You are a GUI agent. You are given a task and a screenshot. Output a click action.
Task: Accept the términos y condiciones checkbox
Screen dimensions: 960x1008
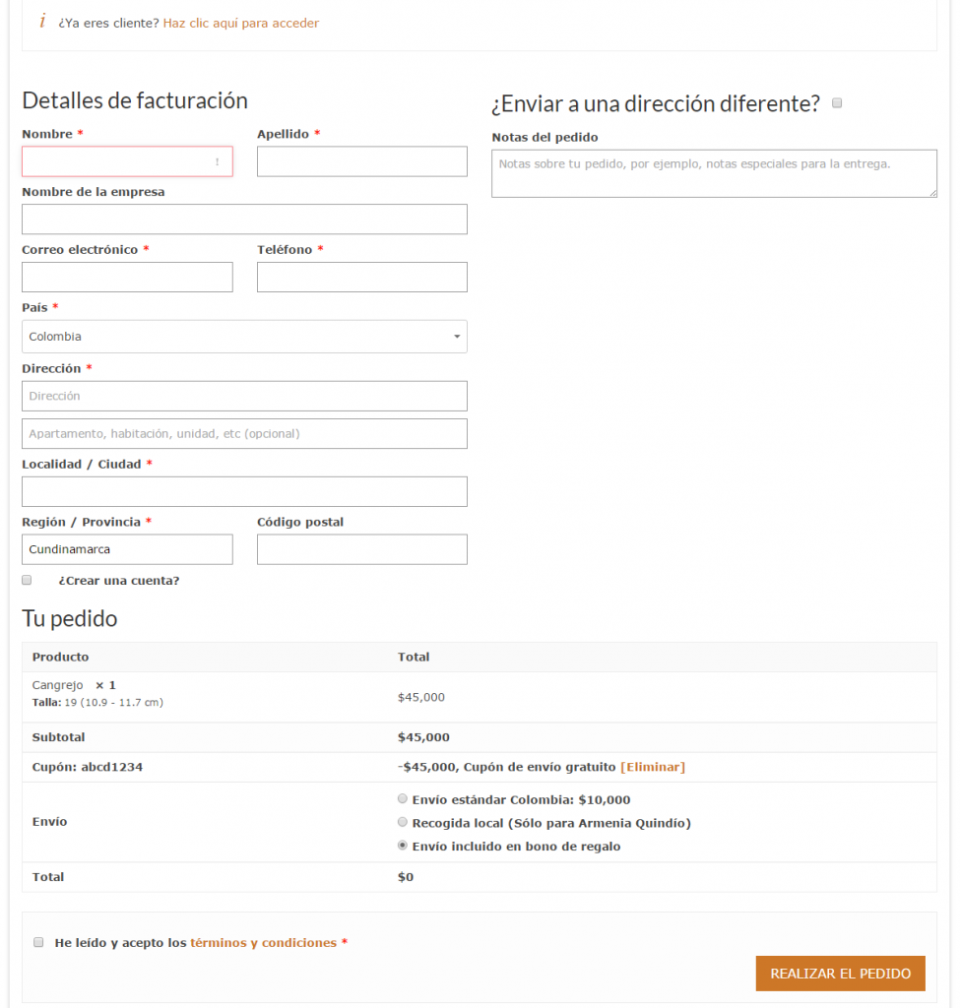(38, 942)
